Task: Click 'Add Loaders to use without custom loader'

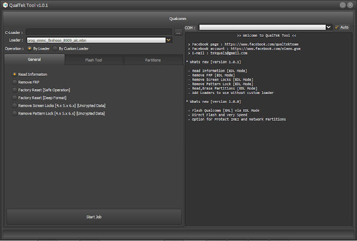Action: (x=231, y=93)
